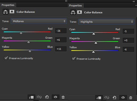Collapse left panel with double-arrow icon
The height and width of the screenshot is (101, 137).
click(66, 1)
